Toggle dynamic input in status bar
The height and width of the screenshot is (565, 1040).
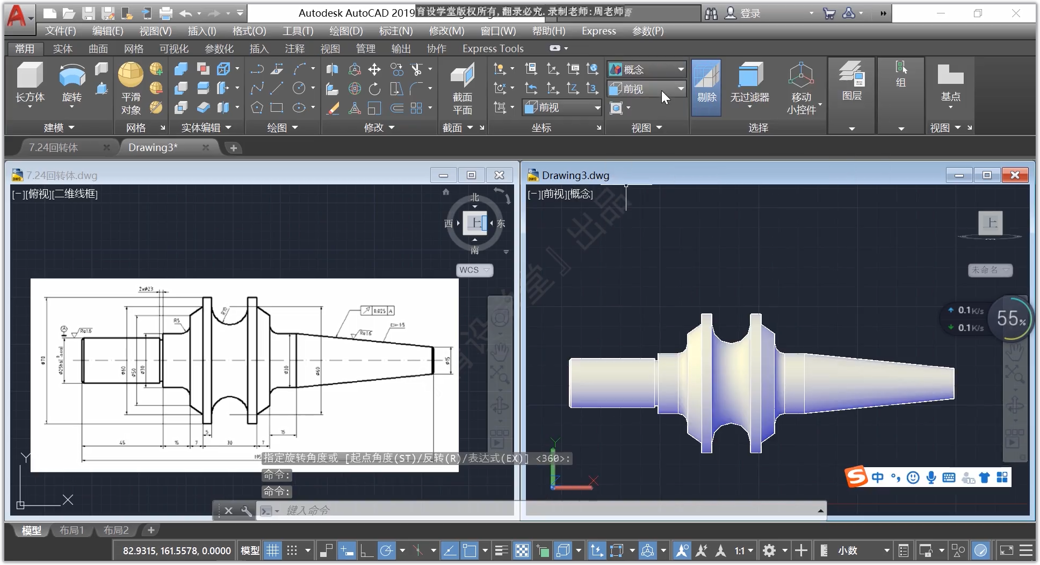point(347,550)
